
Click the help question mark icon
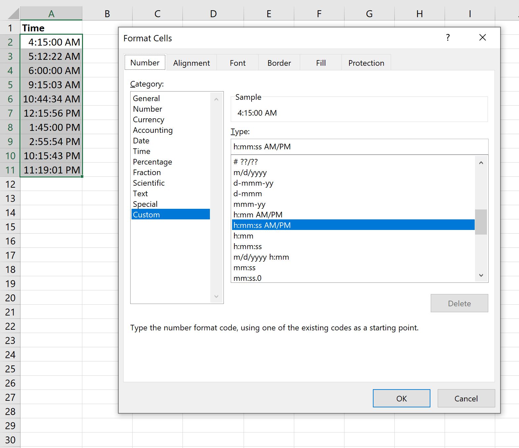tap(448, 38)
